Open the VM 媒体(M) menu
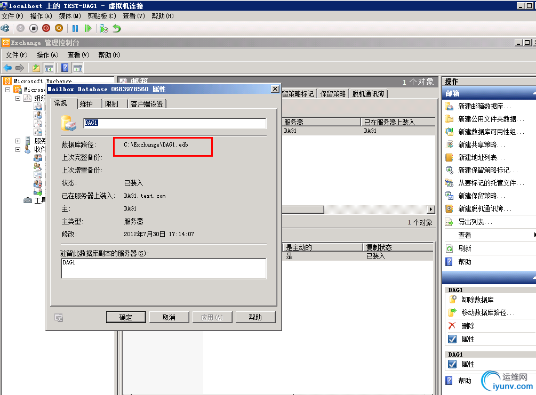Viewport: 536px width, 395px height. (70, 16)
